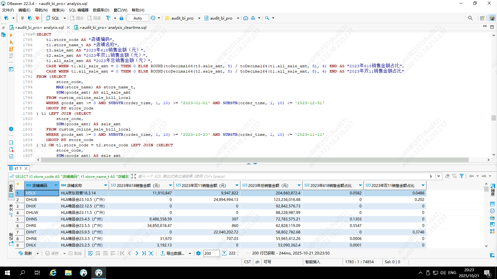The height and width of the screenshot is (279, 497).
Task: Click the export data (导出数据) icon
Action: (163, 253)
